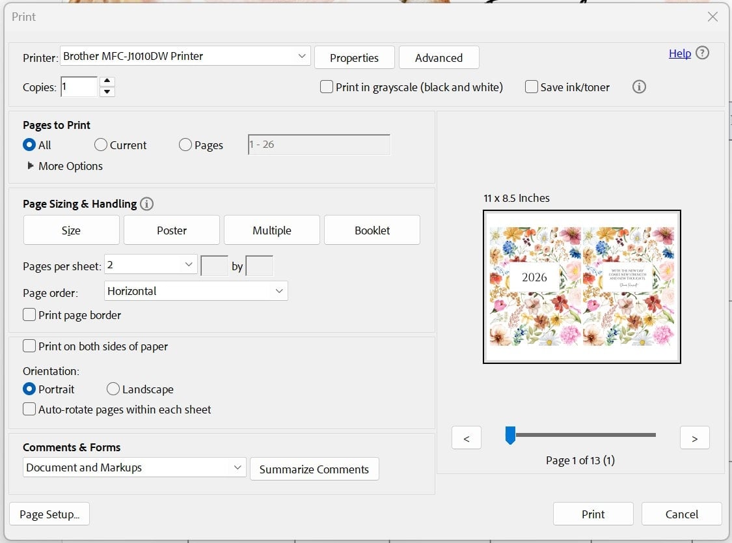Open the Page order dropdown
This screenshot has width=732, height=543.
(x=279, y=290)
